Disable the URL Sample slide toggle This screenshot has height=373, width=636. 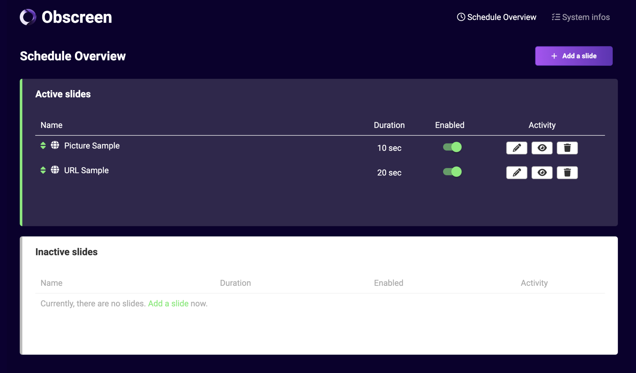coord(452,172)
